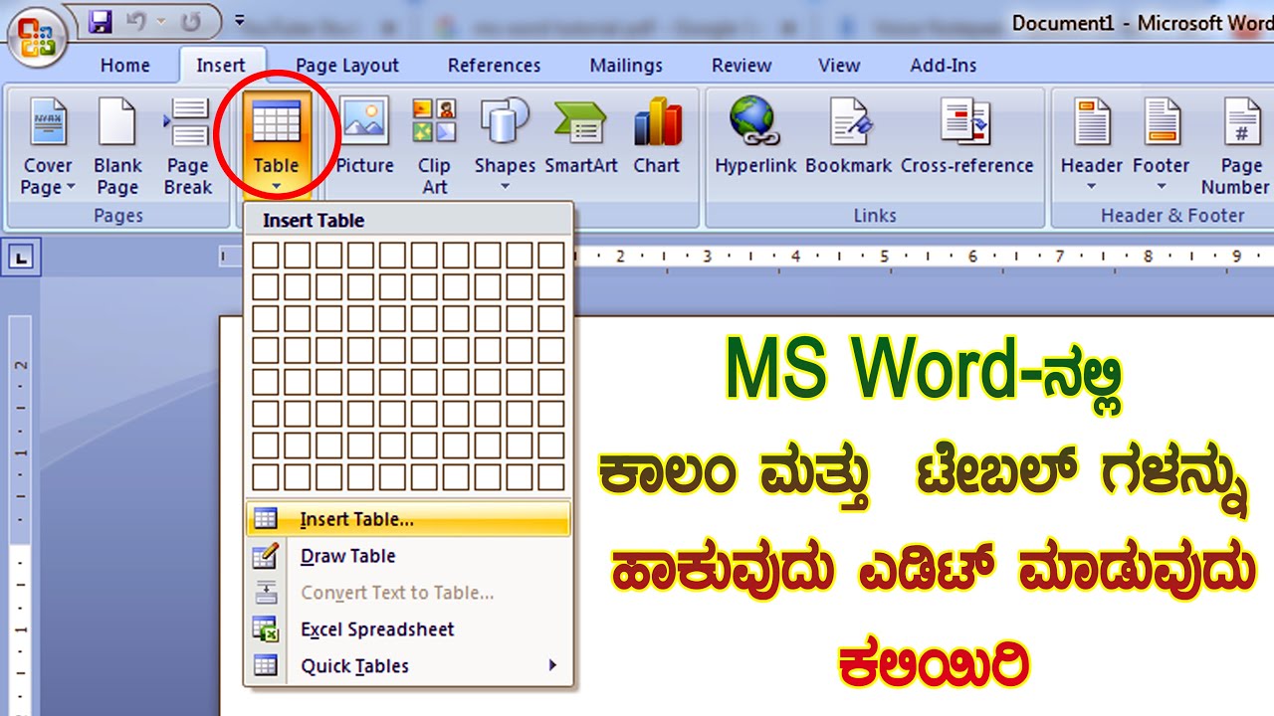Save the document via Quick Access
Viewport: 1274px width, 716px height.
pyautogui.click(x=101, y=20)
